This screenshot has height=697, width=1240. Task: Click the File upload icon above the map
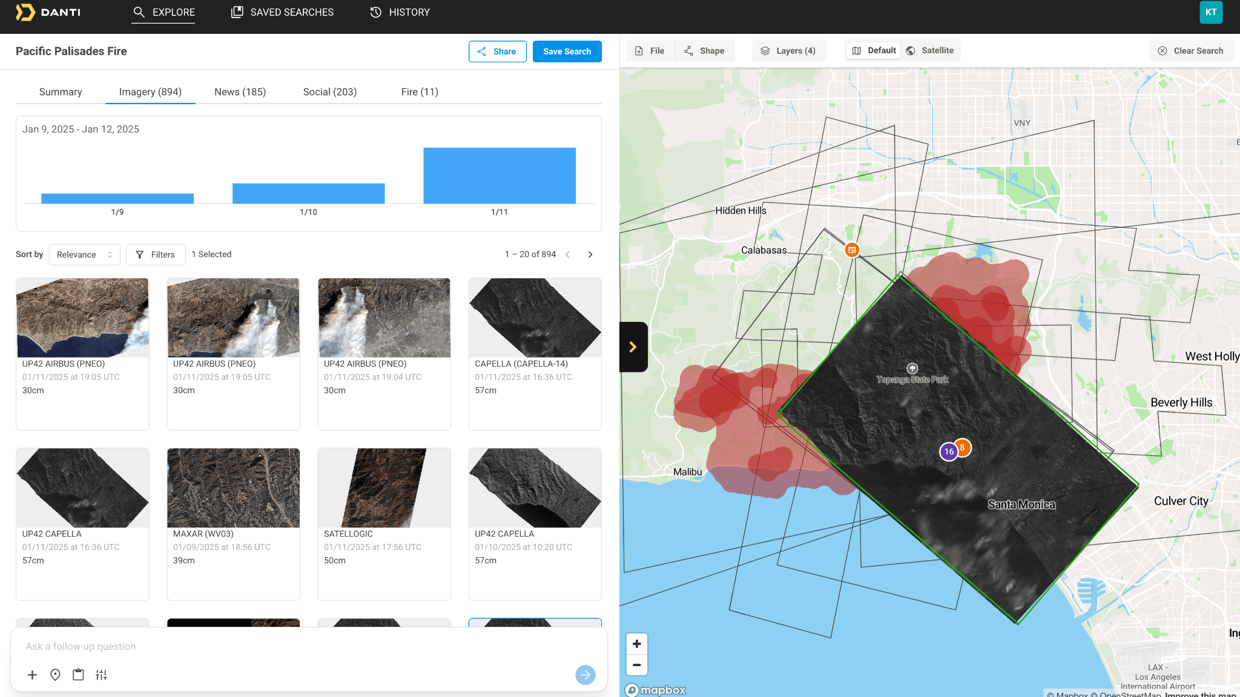click(650, 51)
